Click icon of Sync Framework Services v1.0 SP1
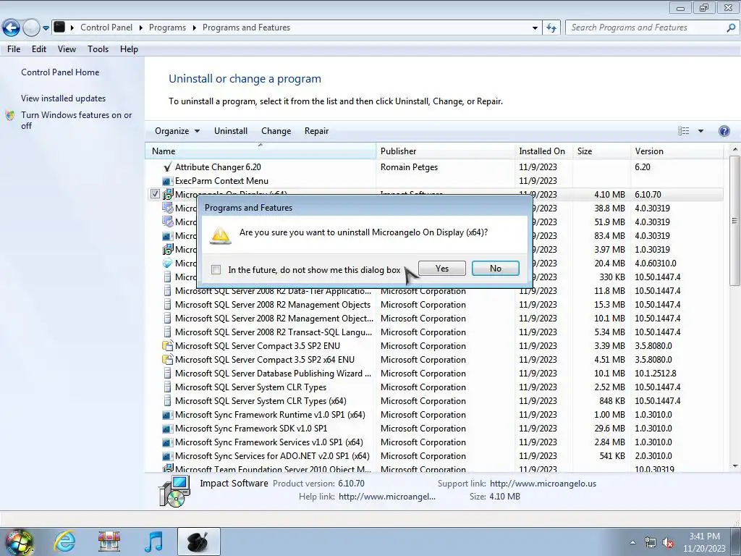 pos(167,442)
